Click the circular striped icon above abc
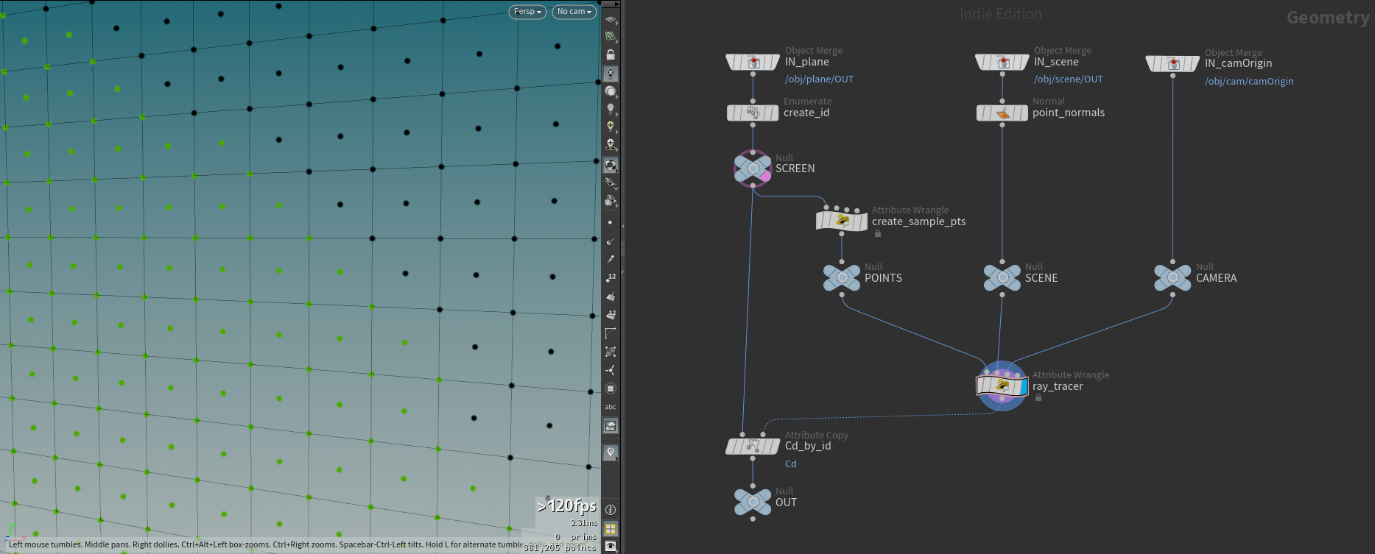The image size is (1375, 554). pyautogui.click(x=610, y=388)
